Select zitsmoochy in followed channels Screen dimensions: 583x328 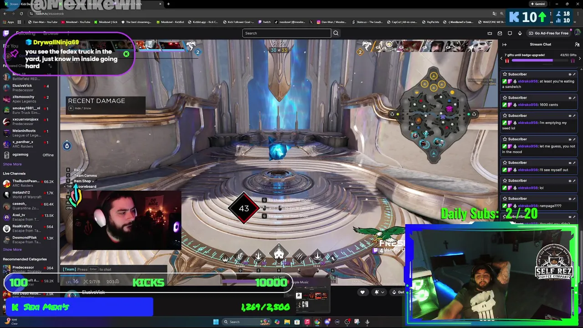[28, 99]
